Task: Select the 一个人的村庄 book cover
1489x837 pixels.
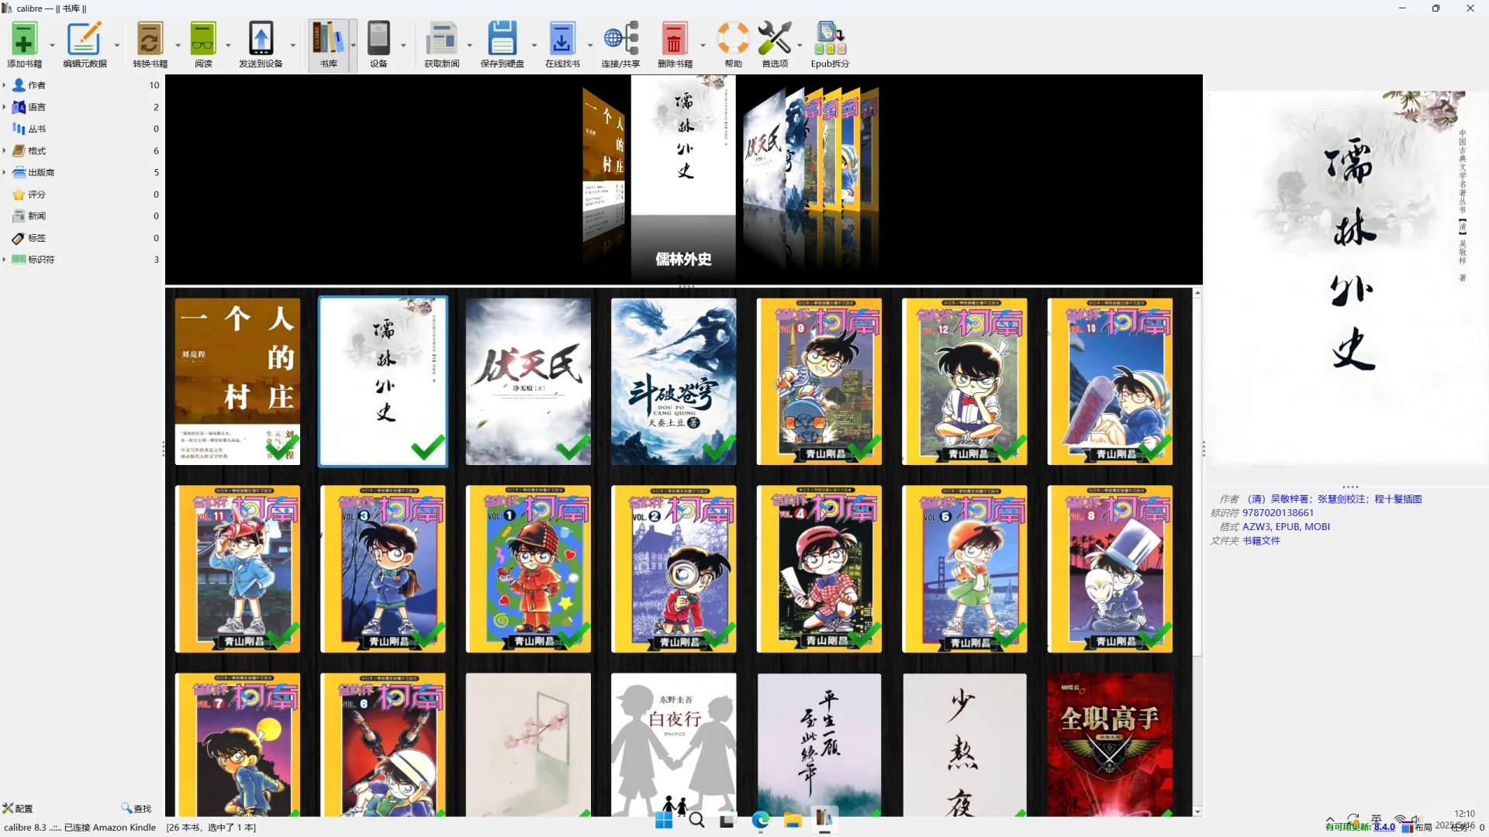Action: pyautogui.click(x=237, y=381)
